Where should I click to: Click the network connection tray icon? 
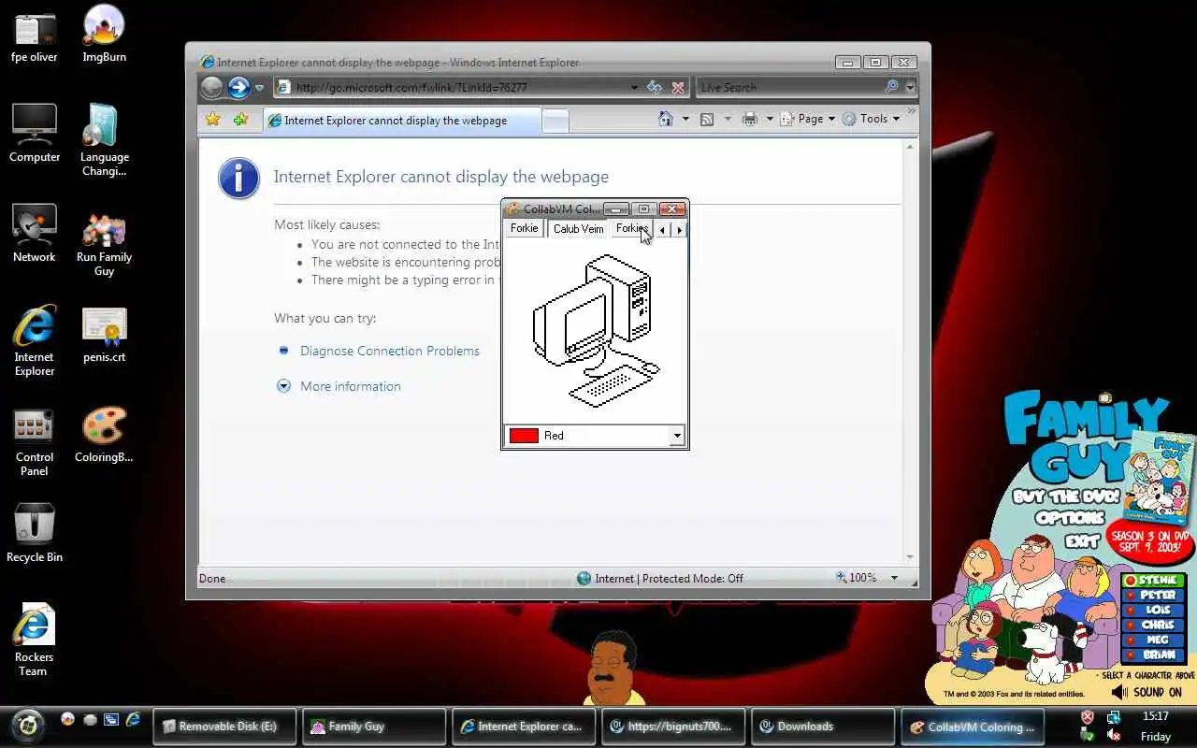coord(1114,717)
